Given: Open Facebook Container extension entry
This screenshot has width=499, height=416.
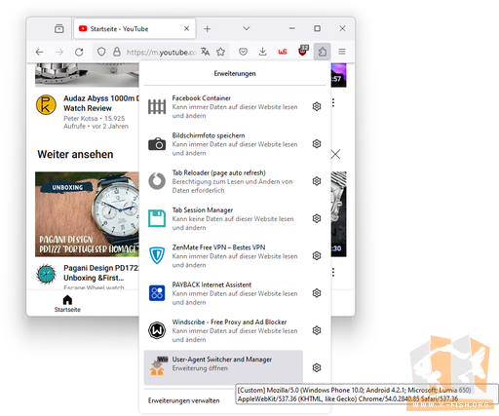Looking at the screenshot, I should click(223, 107).
